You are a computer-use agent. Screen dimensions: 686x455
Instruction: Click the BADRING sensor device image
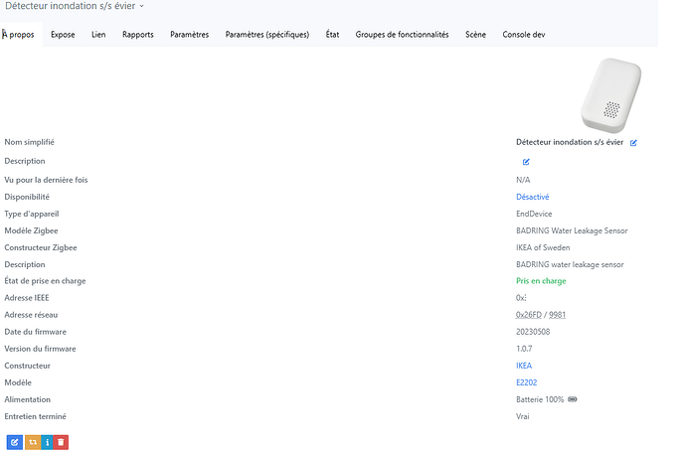coord(610,95)
